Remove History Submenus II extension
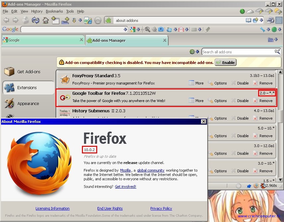 pyautogui.click(x=263, y=118)
